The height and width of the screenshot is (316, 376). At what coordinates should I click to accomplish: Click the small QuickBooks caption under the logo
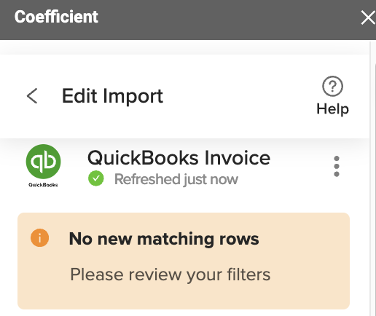pyautogui.click(x=43, y=185)
